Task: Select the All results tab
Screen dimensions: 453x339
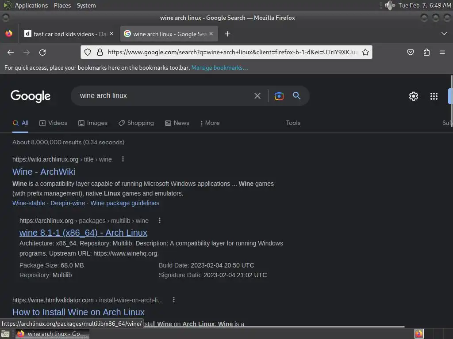Action: click(x=20, y=123)
